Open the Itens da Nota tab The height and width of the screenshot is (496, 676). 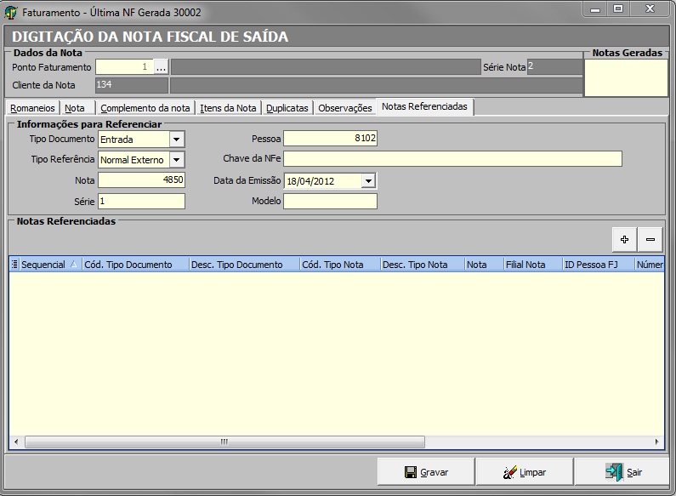pyautogui.click(x=228, y=108)
